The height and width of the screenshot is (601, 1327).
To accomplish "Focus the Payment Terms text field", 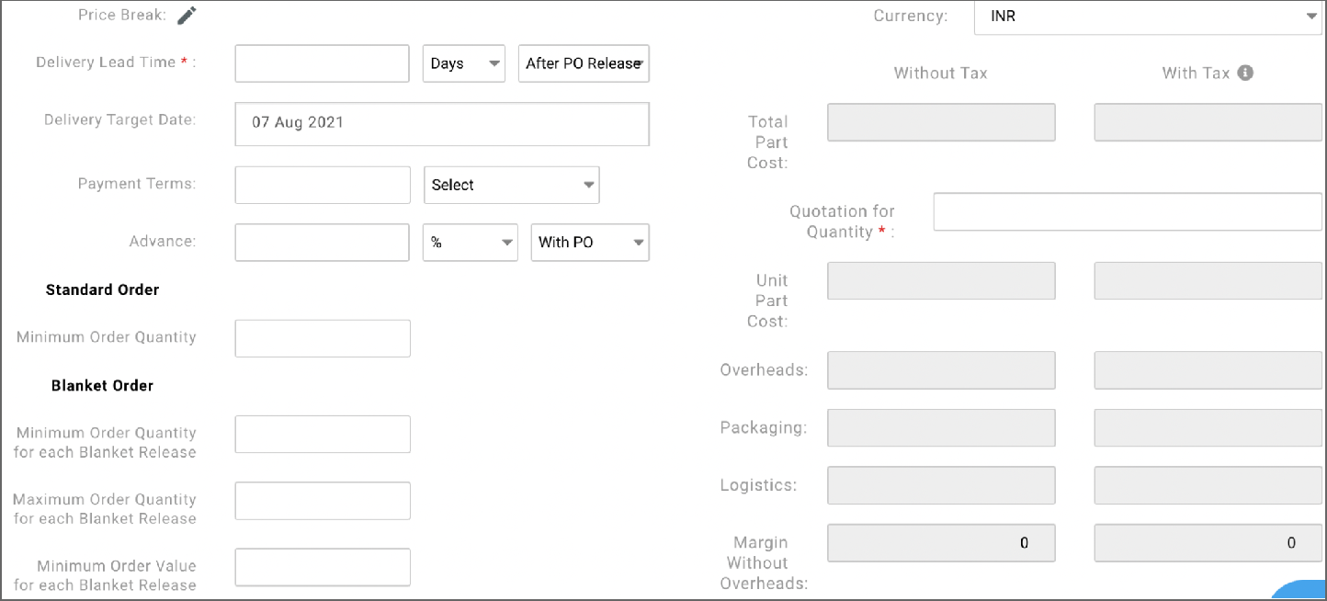I will [323, 185].
